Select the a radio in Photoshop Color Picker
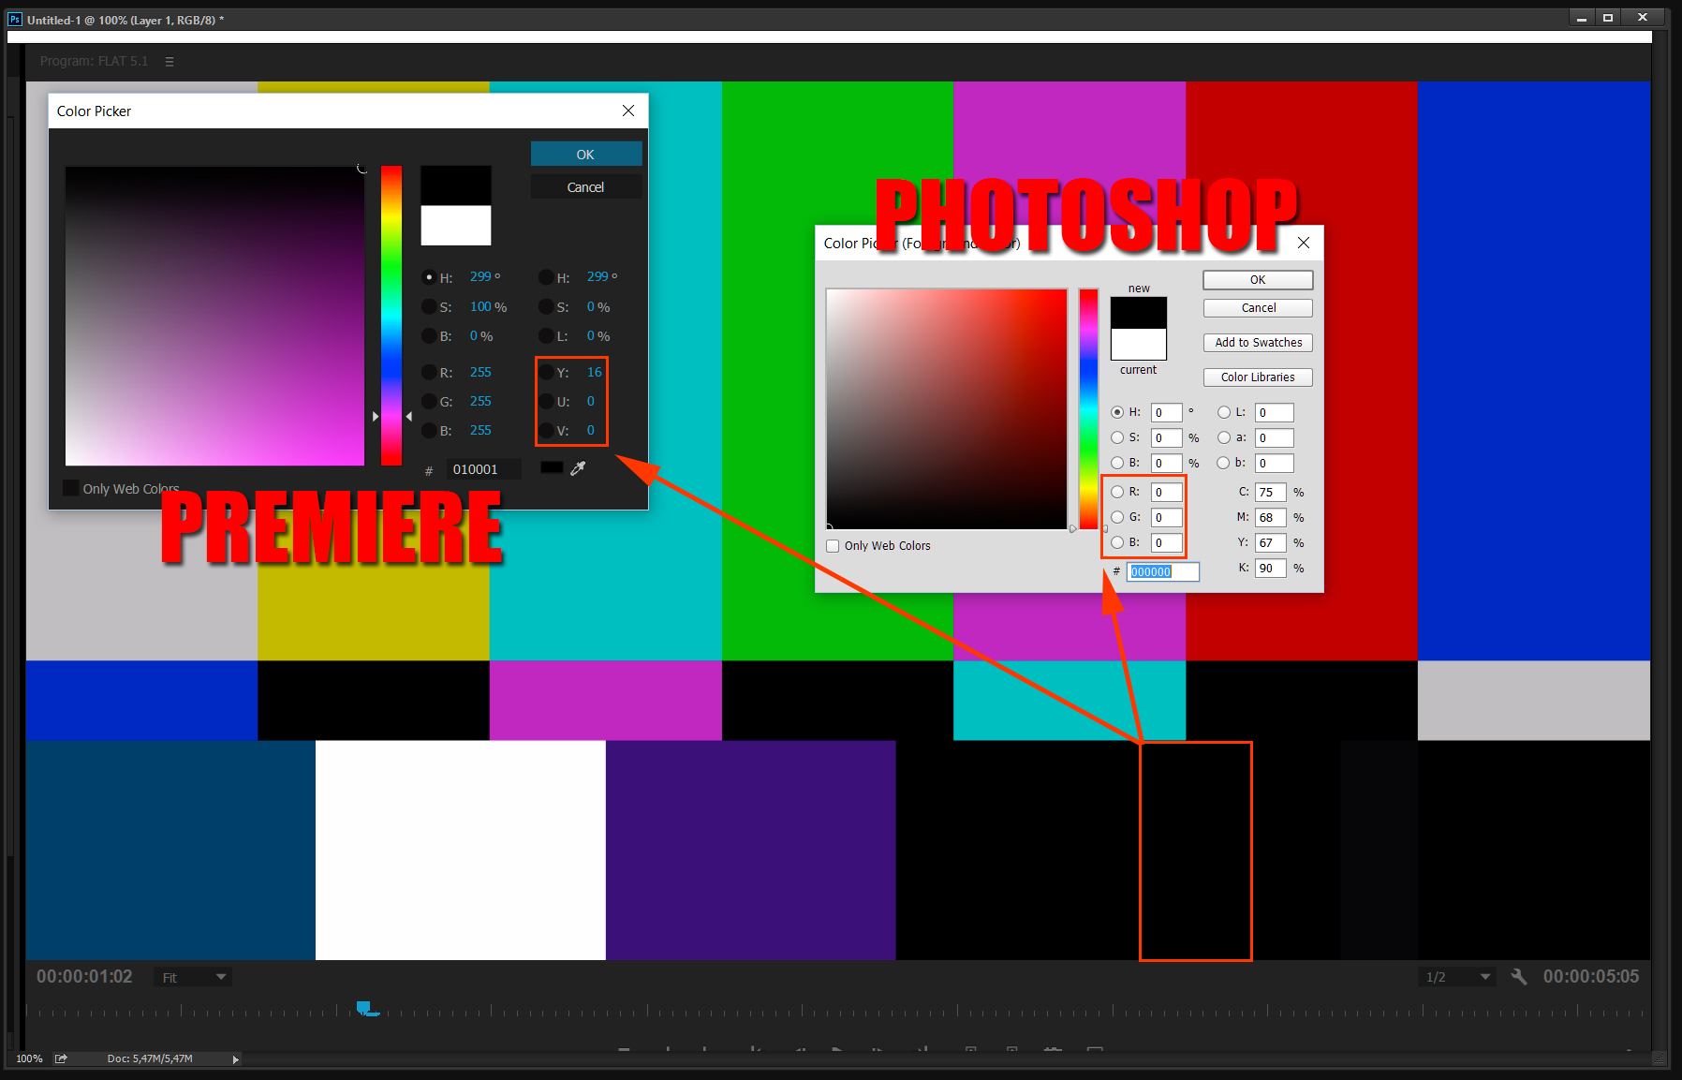 [1224, 437]
